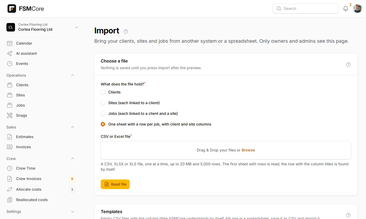Click the file drag and drop area
Screen dimensions: 366x219
(226, 150)
